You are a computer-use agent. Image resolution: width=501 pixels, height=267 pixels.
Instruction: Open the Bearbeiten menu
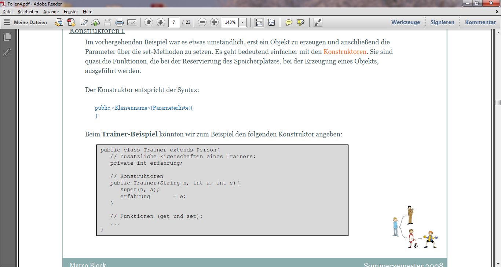tap(28, 12)
